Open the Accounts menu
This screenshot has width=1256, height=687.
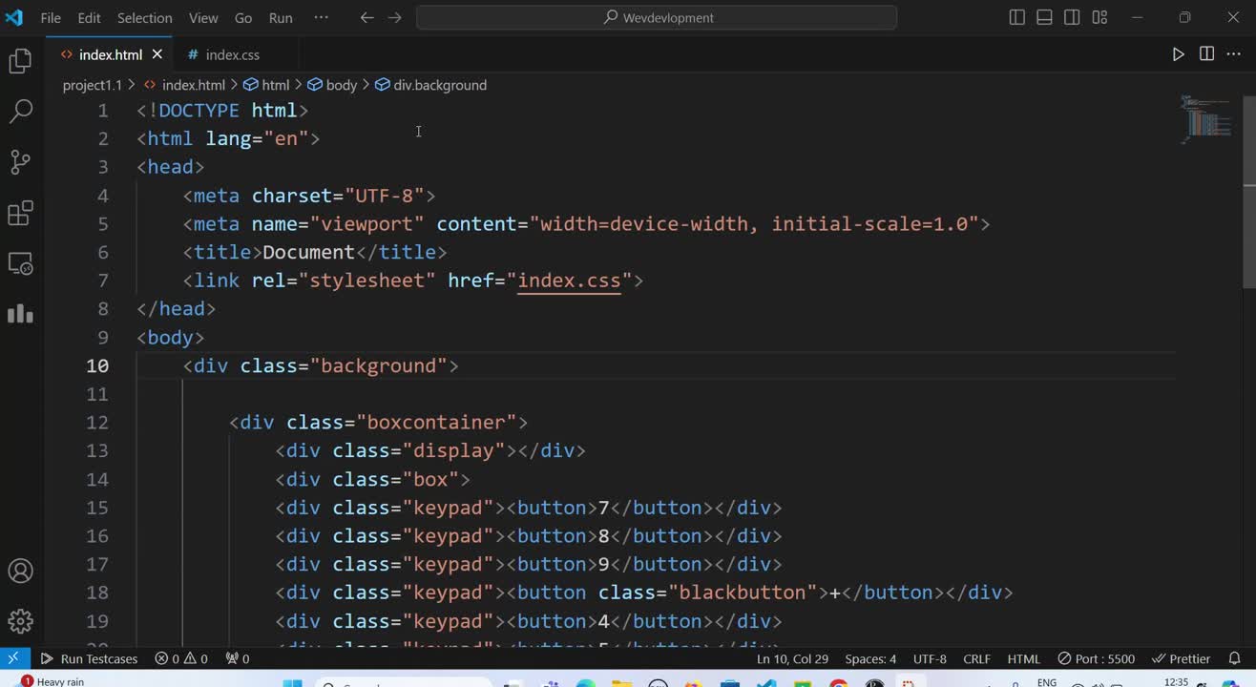pyautogui.click(x=20, y=571)
